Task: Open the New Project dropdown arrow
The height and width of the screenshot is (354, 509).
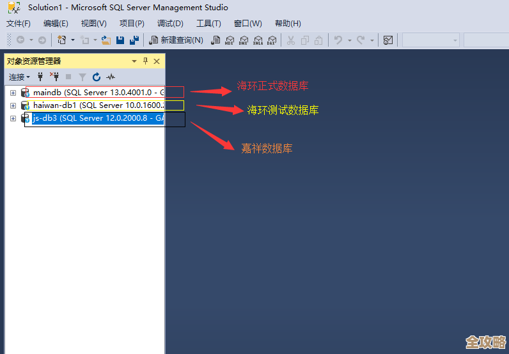Action: [73, 40]
